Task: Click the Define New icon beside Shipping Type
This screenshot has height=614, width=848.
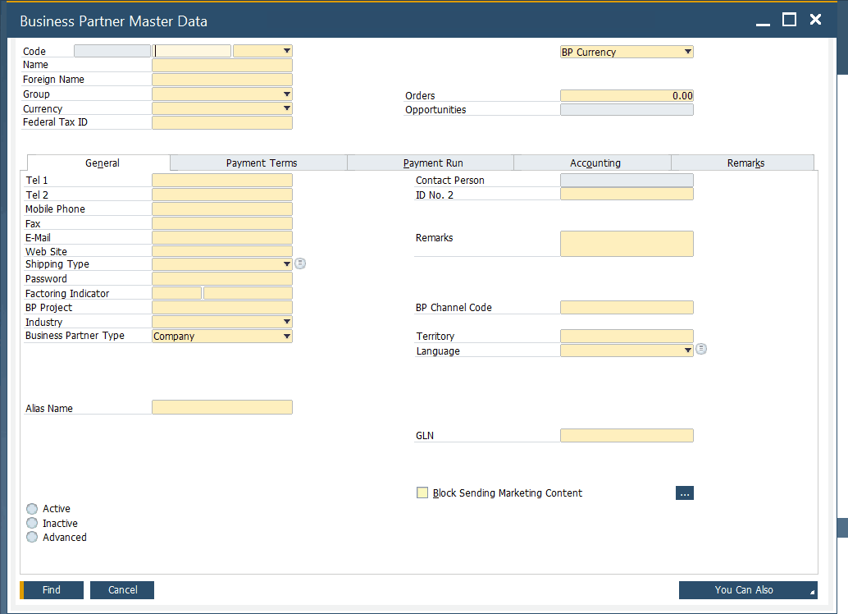Action: [x=299, y=263]
